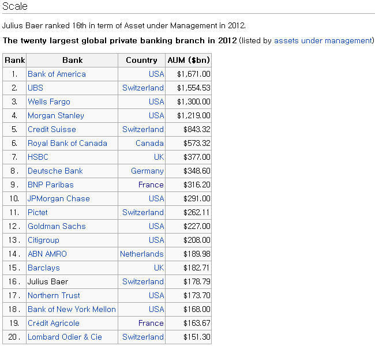Click USA in the JPMorgan Chase row

[x=156, y=199]
